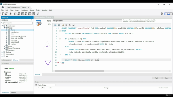Screen dimensions: 173x97
Task: Open the Query menu
Action: (17, 10)
